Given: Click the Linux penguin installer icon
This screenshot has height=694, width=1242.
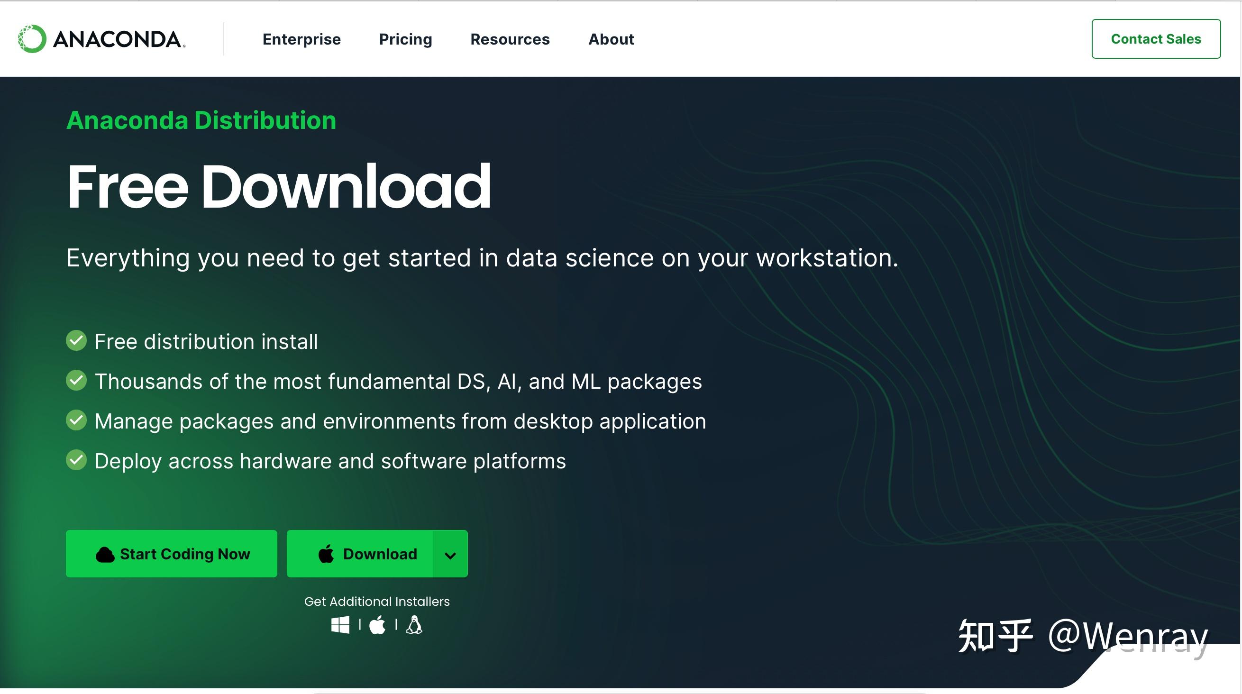Looking at the screenshot, I should tap(414, 625).
